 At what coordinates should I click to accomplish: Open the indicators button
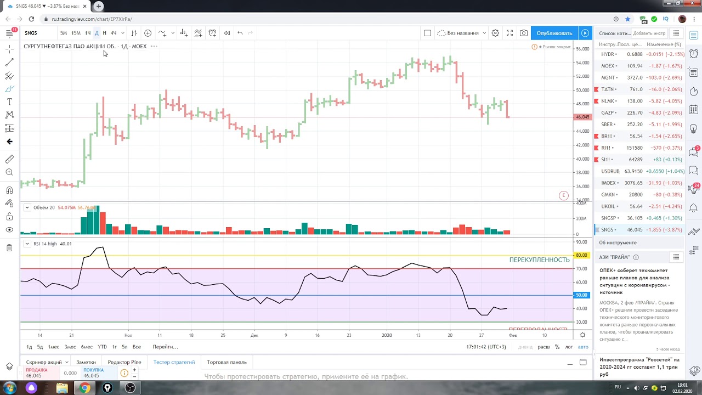(162, 33)
